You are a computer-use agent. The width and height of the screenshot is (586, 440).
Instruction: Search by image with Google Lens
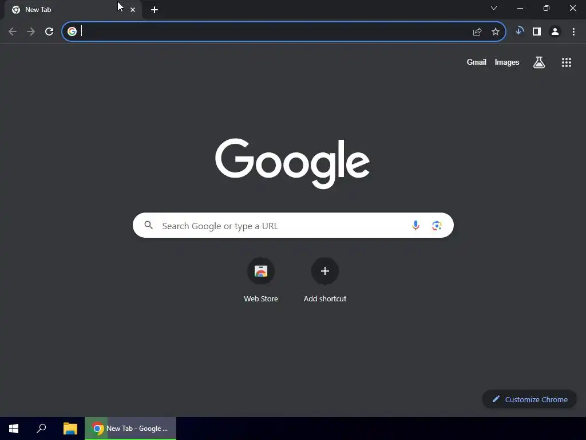pos(437,225)
